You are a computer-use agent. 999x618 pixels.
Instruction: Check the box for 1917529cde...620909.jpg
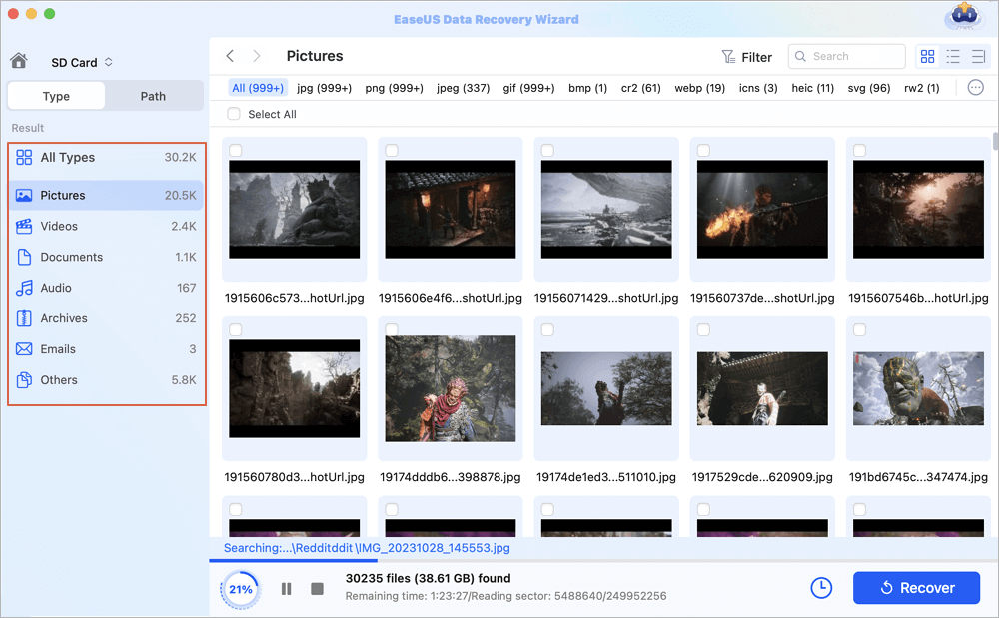(x=704, y=329)
